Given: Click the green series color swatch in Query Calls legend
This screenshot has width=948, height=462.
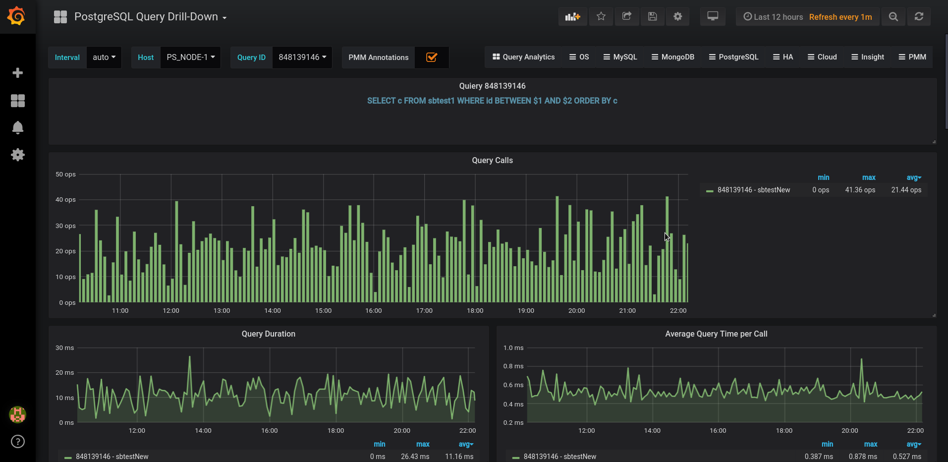Looking at the screenshot, I should (710, 190).
